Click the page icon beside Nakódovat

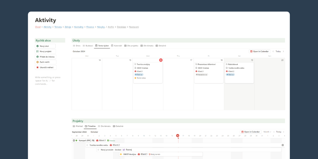click(227, 64)
